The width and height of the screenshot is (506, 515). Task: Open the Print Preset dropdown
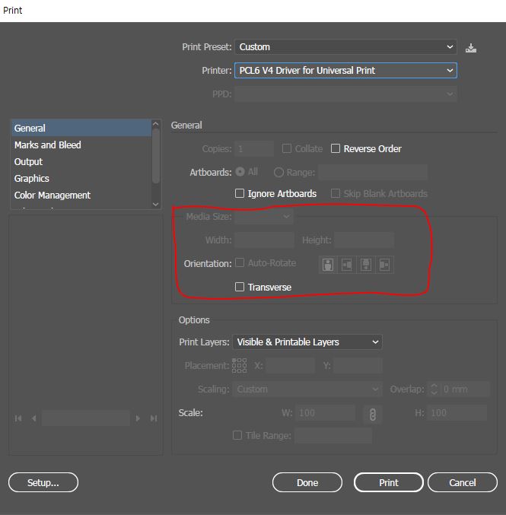(345, 47)
